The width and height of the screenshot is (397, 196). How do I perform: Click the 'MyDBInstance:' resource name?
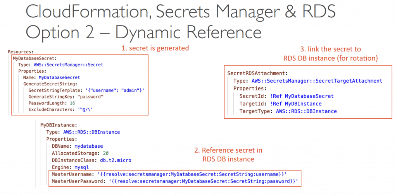[59, 125]
